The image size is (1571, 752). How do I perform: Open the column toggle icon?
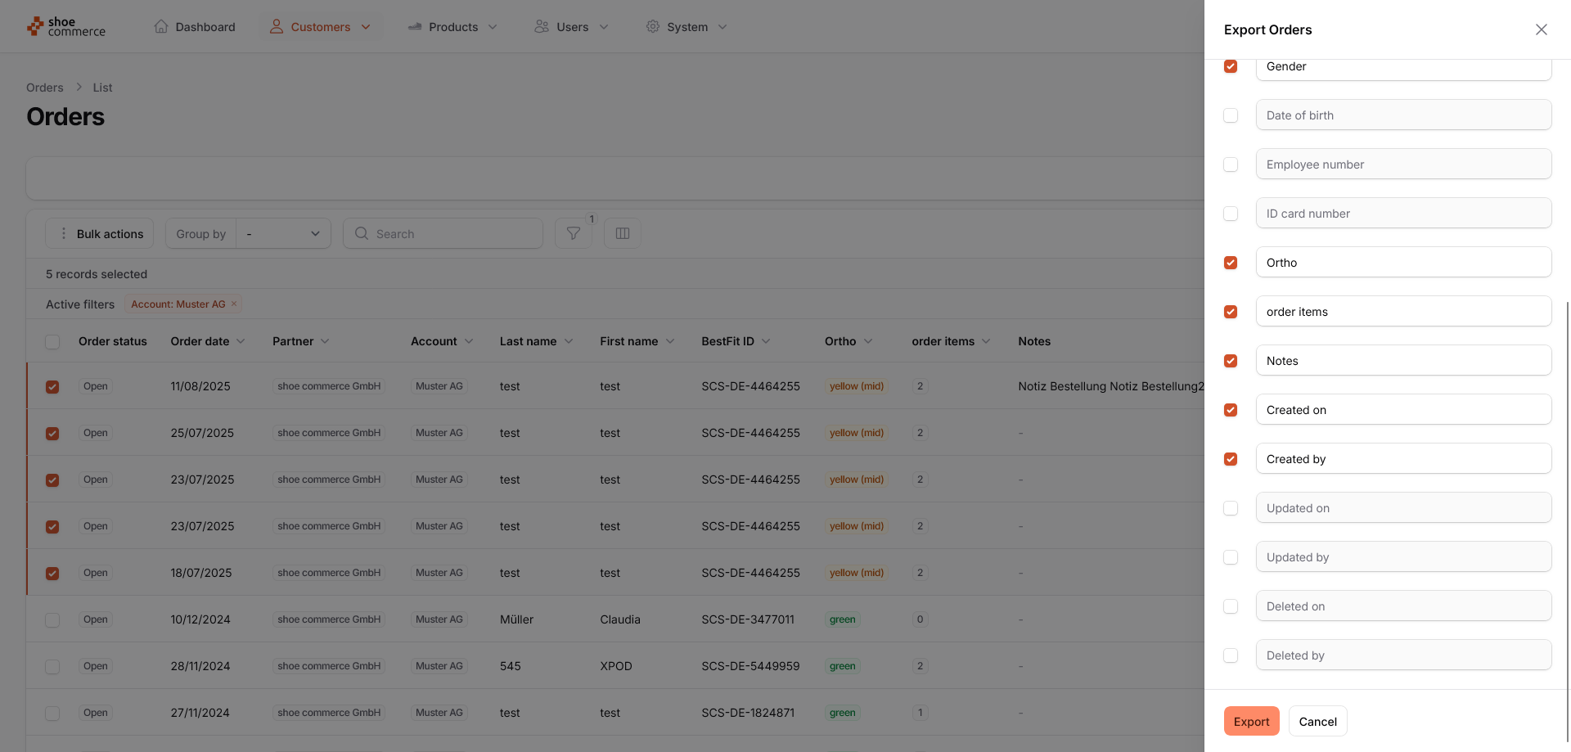622,234
